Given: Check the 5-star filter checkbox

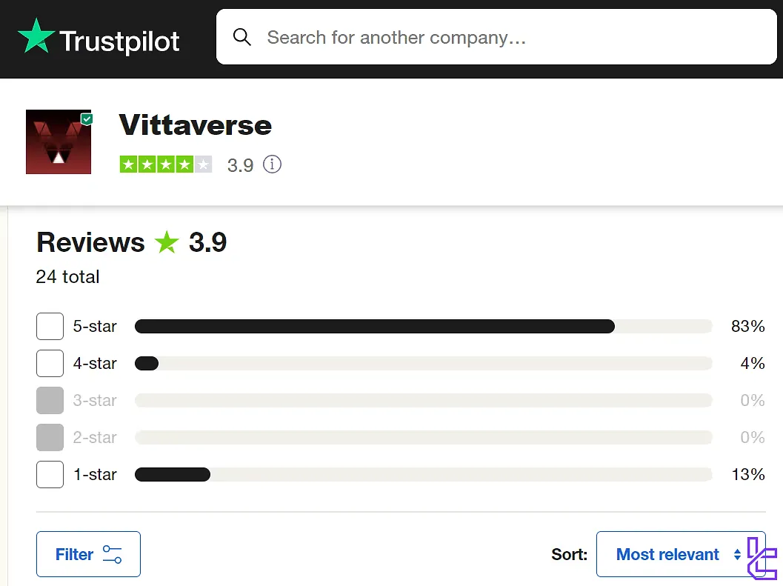Looking at the screenshot, I should click(50, 326).
